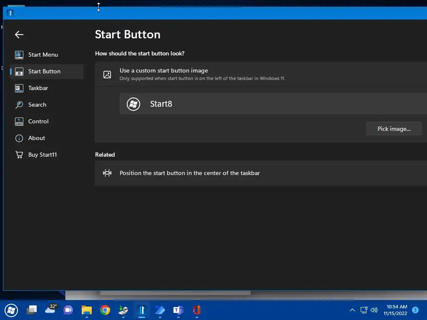Viewport: 427px width, 320px height.
Task: Click the custom image picture icon
Action: [107, 74]
